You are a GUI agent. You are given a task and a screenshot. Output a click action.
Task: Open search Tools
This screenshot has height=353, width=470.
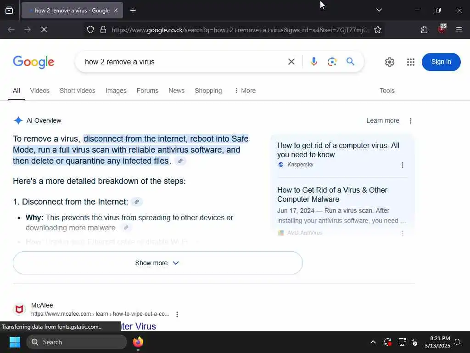[x=387, y=91]
